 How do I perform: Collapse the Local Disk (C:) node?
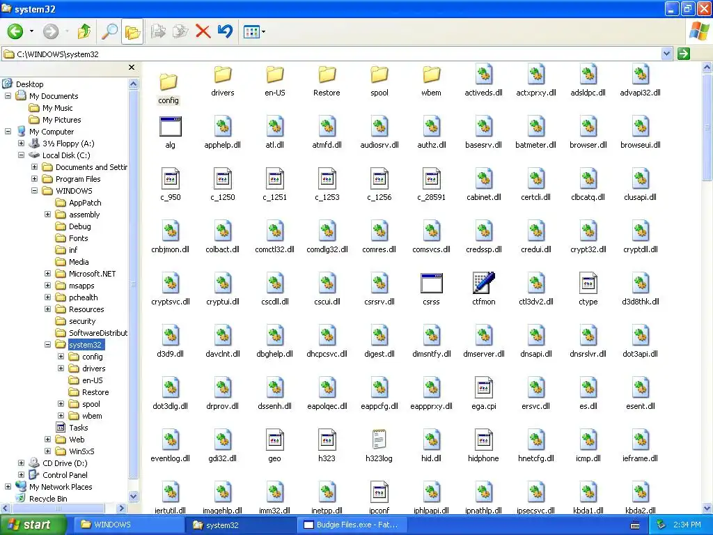click(22, 155)
